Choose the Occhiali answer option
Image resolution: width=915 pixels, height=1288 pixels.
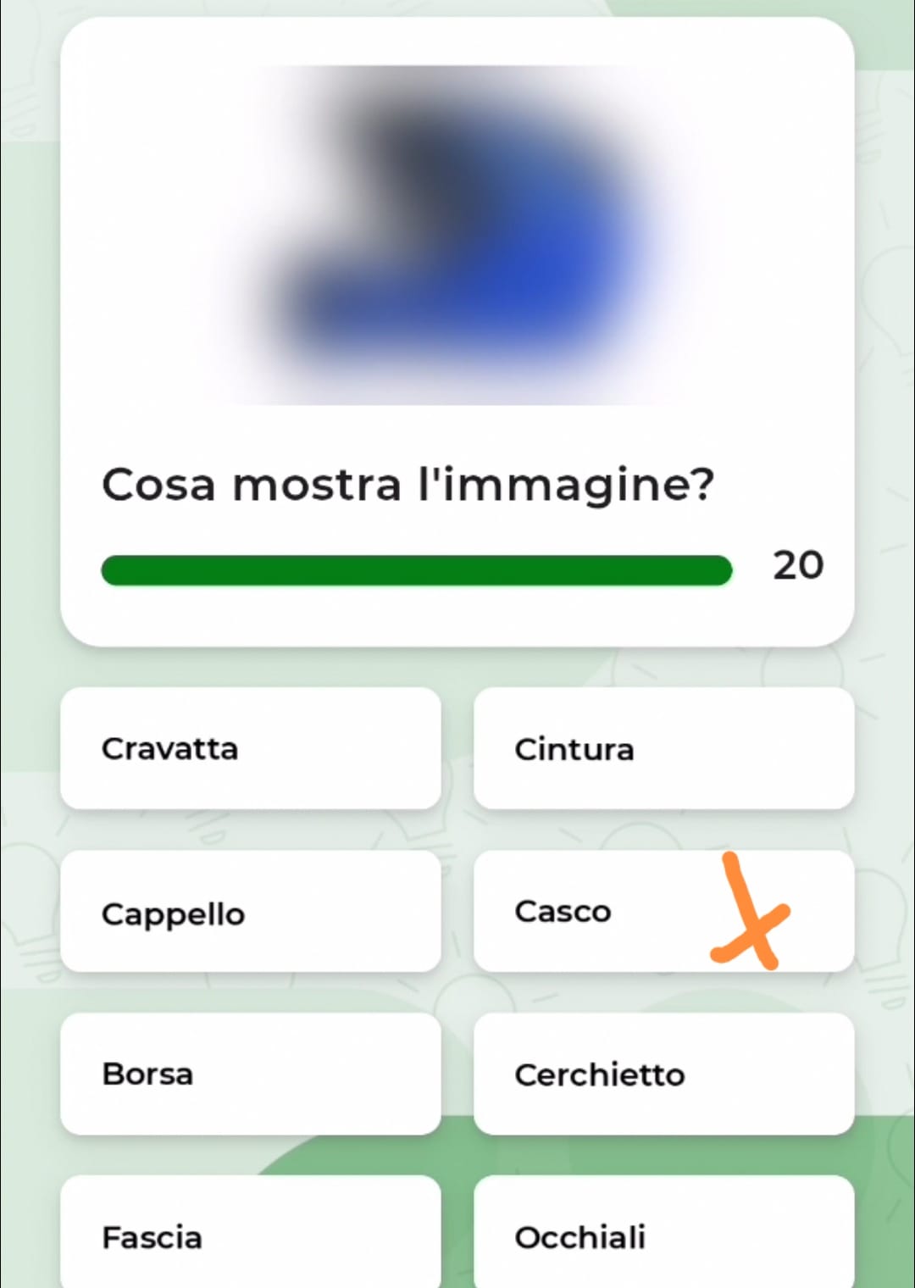coord(663,1233)
